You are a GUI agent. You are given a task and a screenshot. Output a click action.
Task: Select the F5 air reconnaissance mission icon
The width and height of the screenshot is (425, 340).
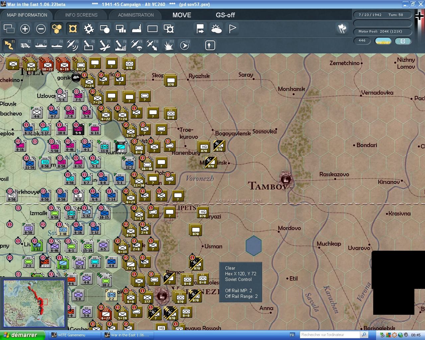73,45
